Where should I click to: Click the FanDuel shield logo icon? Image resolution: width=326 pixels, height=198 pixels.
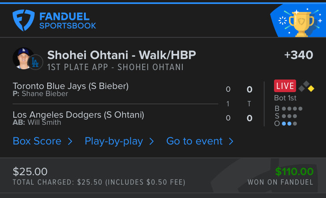point(24,20)
